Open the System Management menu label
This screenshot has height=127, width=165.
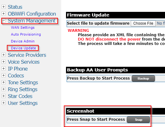31,21
